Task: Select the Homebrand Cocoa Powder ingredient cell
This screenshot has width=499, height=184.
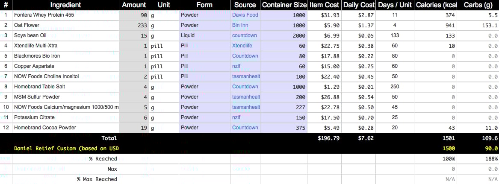Action: (65, 128)
